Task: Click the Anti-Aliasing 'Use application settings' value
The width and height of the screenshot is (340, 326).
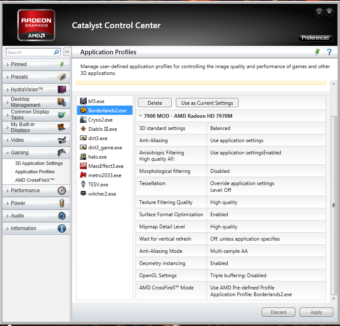Action: click(237, 140)
